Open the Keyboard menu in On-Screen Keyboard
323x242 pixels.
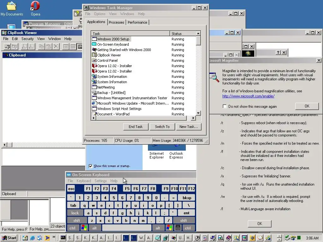[x=84, y=181]
